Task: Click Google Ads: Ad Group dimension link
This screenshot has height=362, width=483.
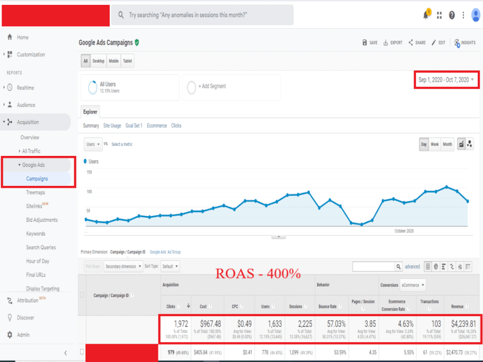Action: coord(165,252)
